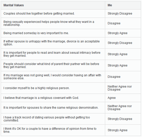The height and width of the screenshot is (137, 142).
Task: Click Strongly Agree for parent consideration row
Action: pos(117,65)
